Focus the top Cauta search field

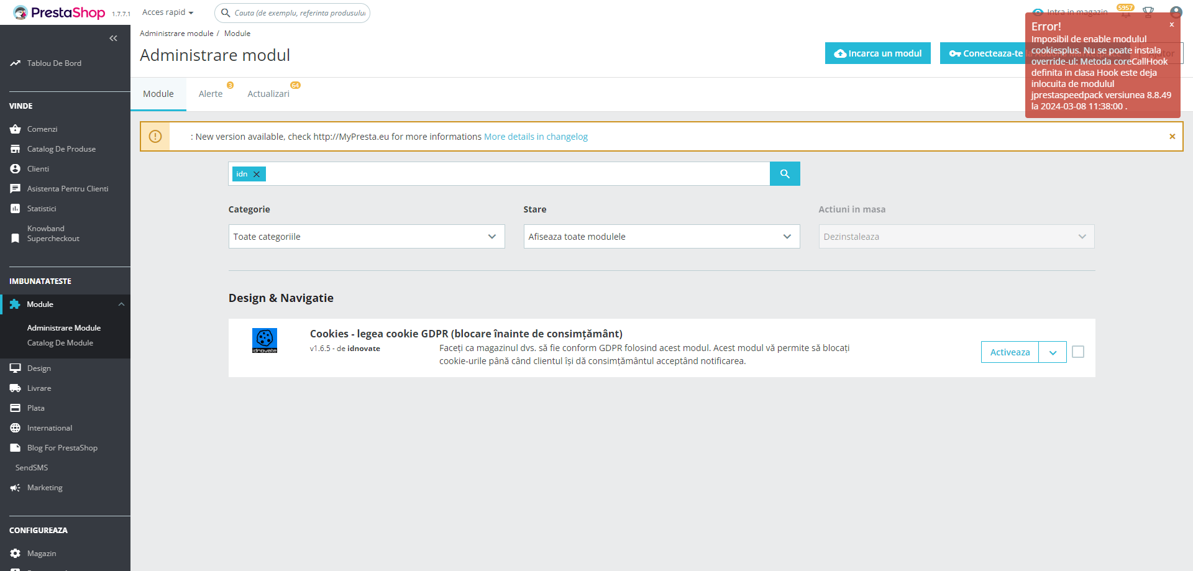coord(293,13)
